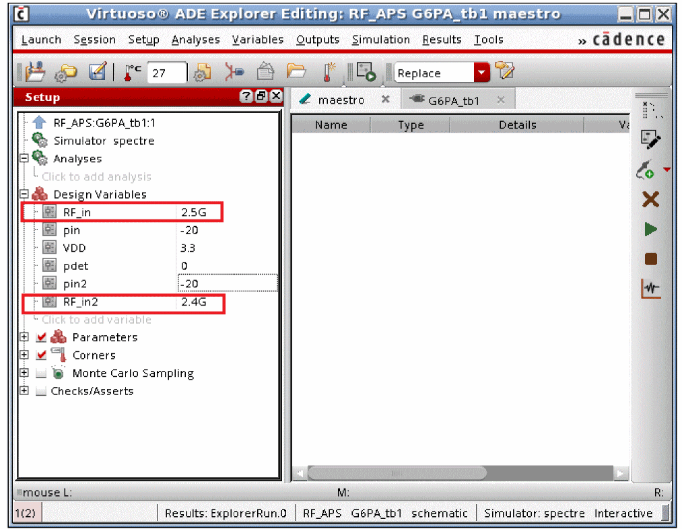Select the pin variable value -20

pos(189,230)
